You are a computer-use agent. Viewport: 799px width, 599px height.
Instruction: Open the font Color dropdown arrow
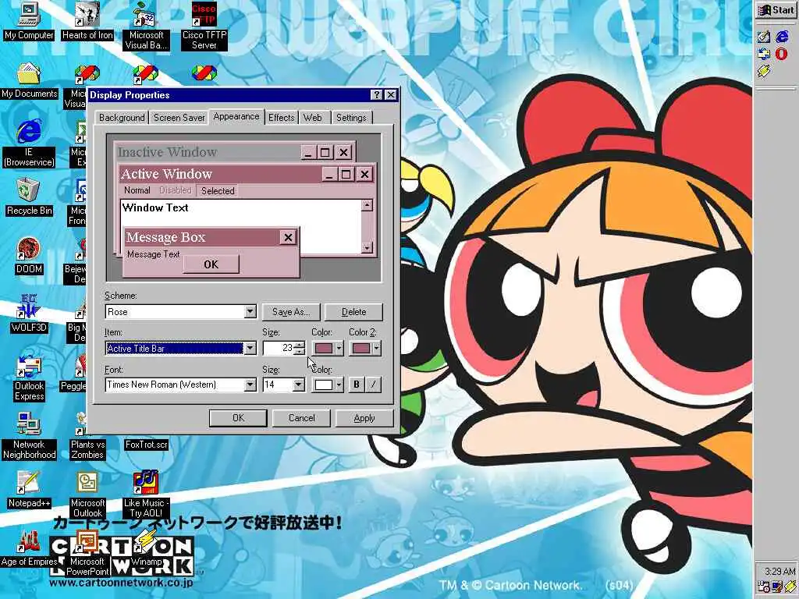pos(339,385)
